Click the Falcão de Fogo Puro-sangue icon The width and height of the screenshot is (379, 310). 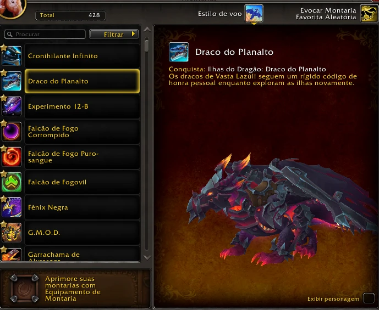pos(12,157)
